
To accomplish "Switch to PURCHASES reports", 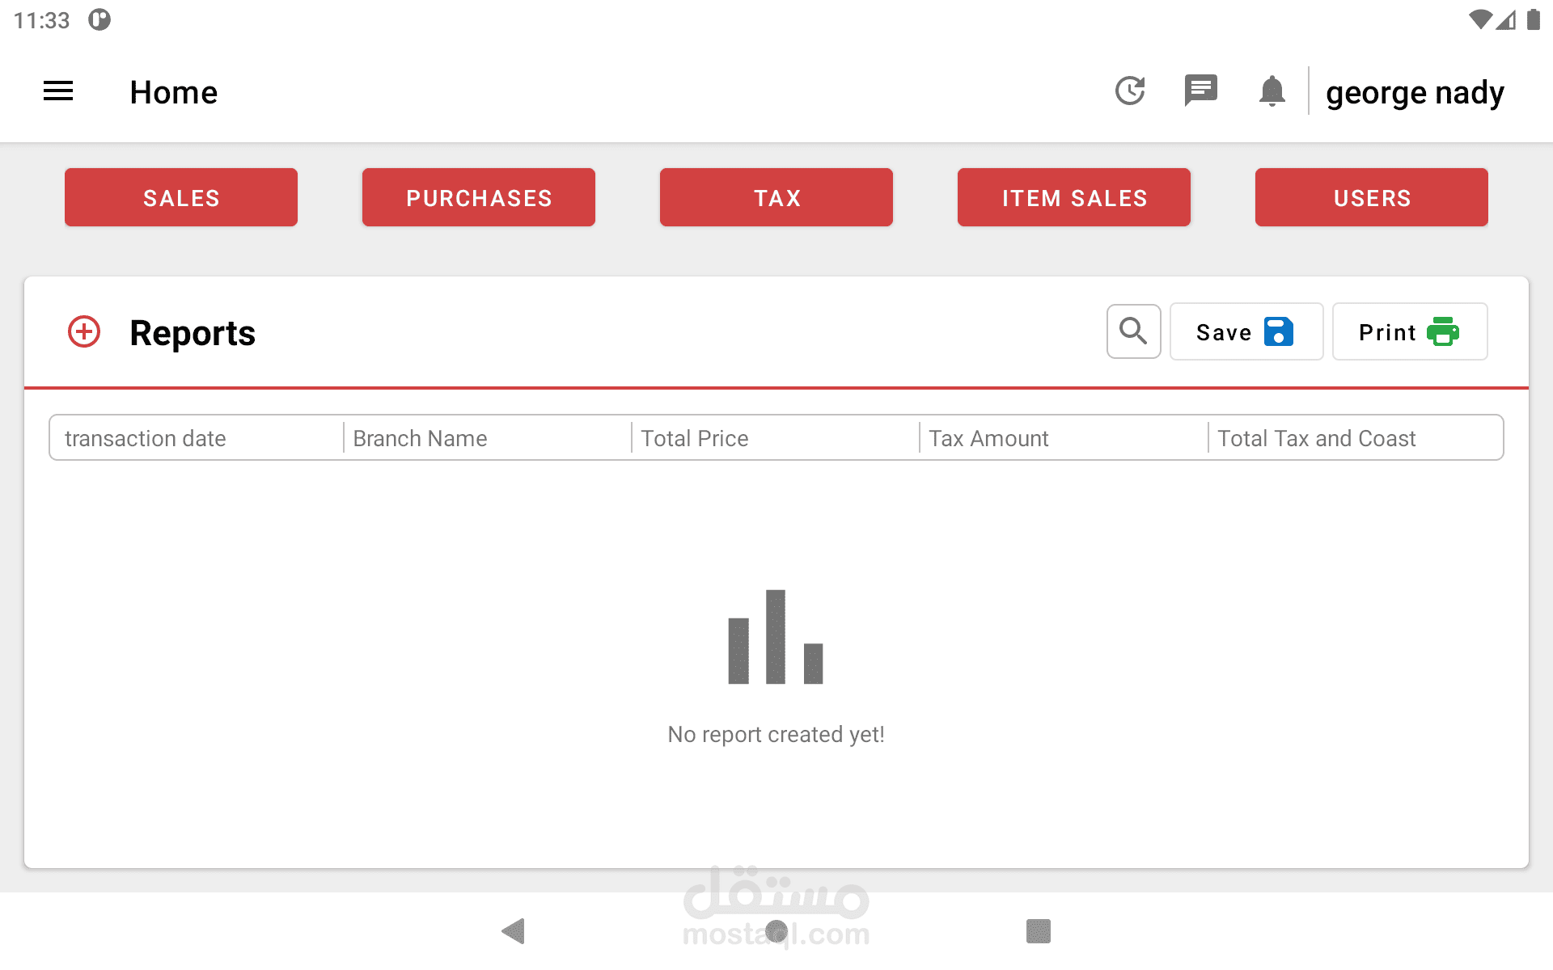I will (479, 197).
